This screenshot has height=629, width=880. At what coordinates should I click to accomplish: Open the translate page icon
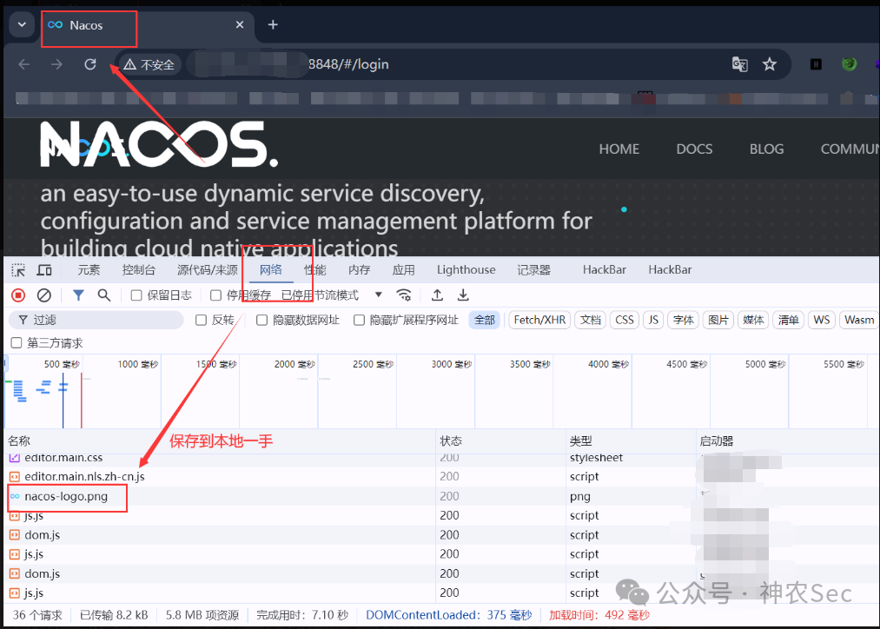739,64
